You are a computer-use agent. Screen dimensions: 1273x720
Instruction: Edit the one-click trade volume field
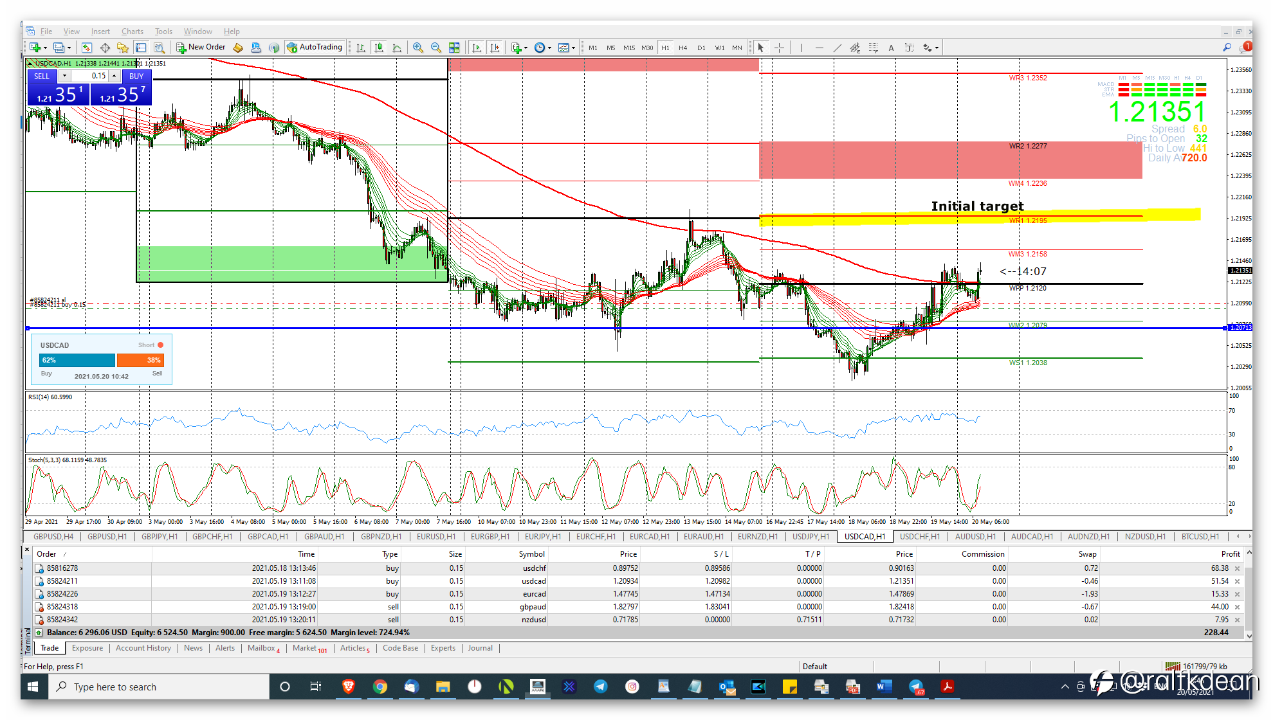pyautogui.click(x=89, y=76)
